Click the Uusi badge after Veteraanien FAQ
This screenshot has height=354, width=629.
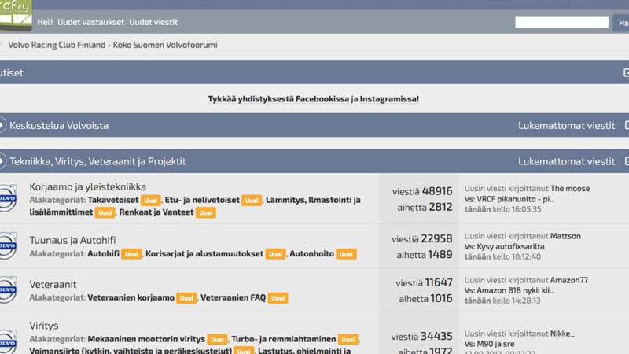click(x=278, y=298)
